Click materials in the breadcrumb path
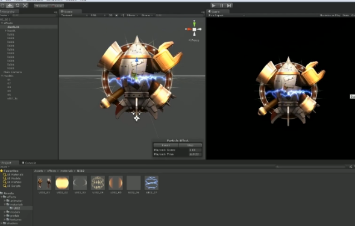Screen dimensions: 355x226 point(66,171)
